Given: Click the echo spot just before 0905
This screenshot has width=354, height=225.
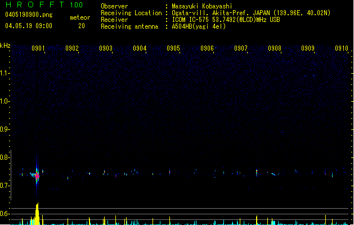Looking at the screenshot, I should click(170, 172).
